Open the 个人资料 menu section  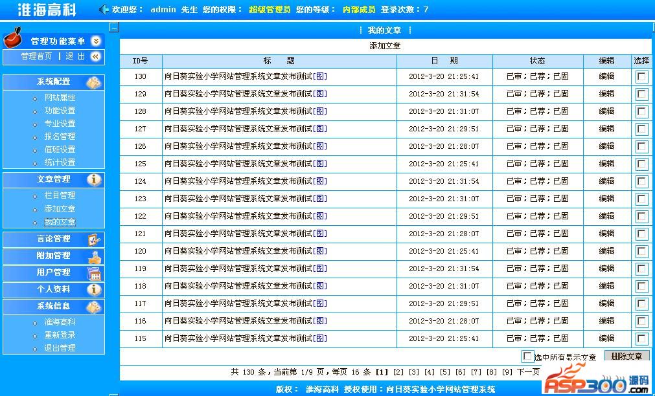54,289
